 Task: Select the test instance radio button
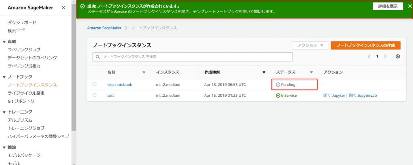pos(94,95)
